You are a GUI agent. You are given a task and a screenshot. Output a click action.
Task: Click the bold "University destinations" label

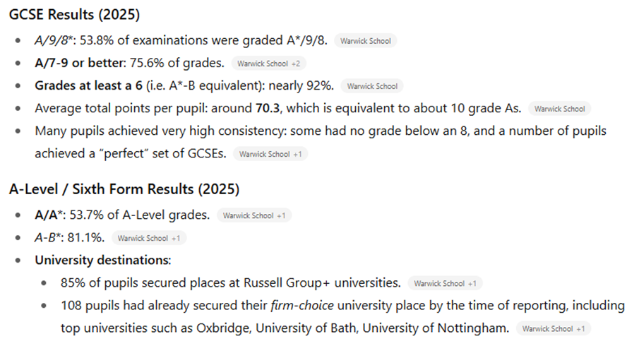tap(102, 260)
